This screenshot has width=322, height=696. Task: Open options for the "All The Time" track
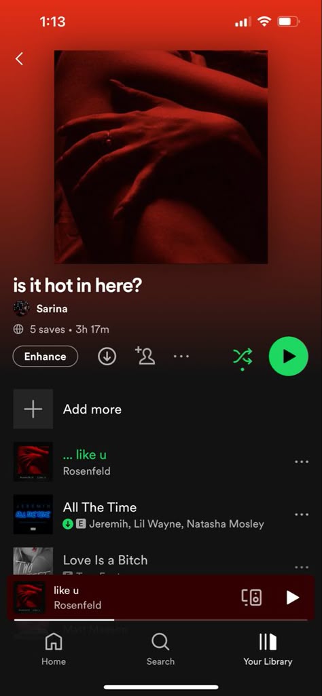click(x=302, y=515)
